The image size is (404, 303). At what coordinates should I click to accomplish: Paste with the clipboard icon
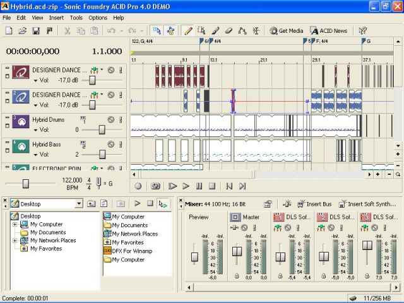94,31
